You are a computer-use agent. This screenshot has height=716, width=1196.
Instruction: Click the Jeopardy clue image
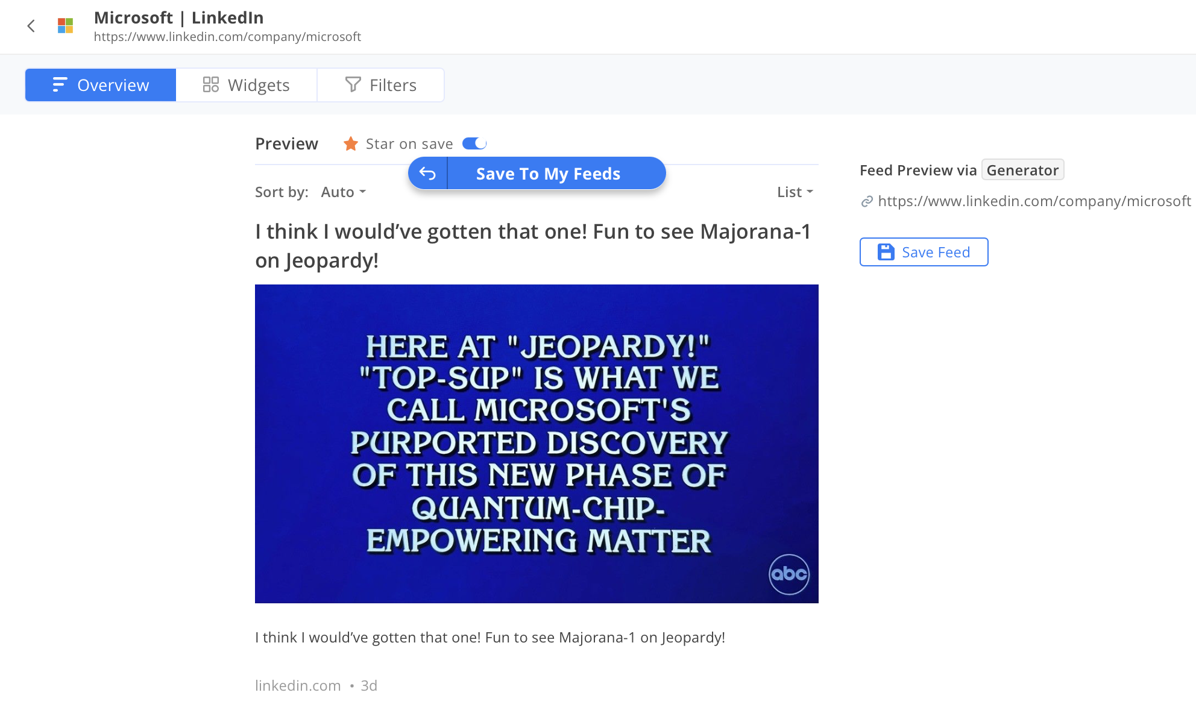(537, 444)
